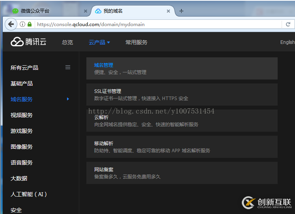Open 总览 in the top navigation

[67, 42]
